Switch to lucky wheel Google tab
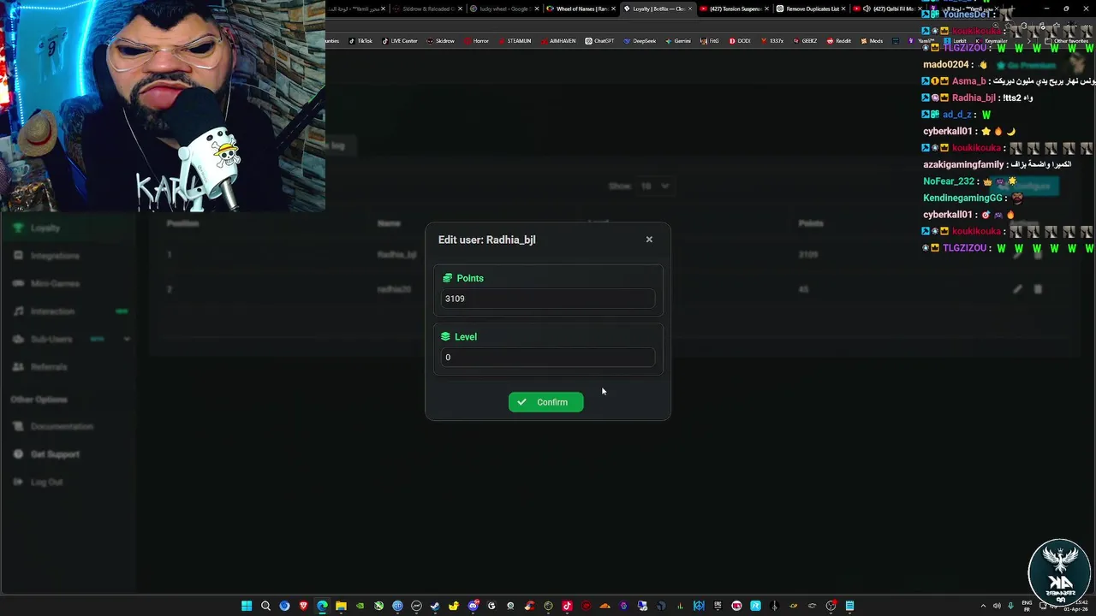Image resolution: width=1096 pixels, height=616 pixels. (503, 9)
